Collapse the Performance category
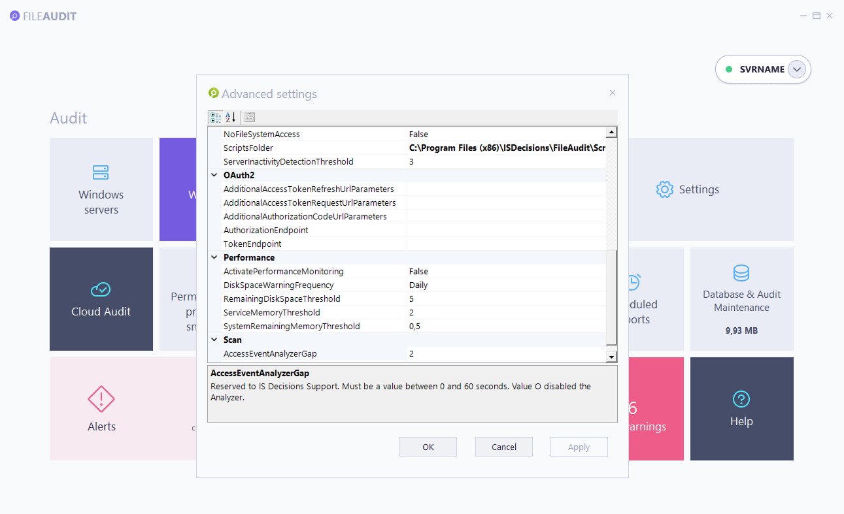The height and width of the screenshot is (514, 844). point(214,257)
